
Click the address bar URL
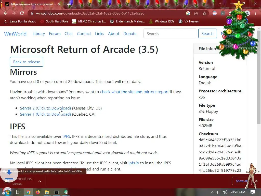coord(90,13)
